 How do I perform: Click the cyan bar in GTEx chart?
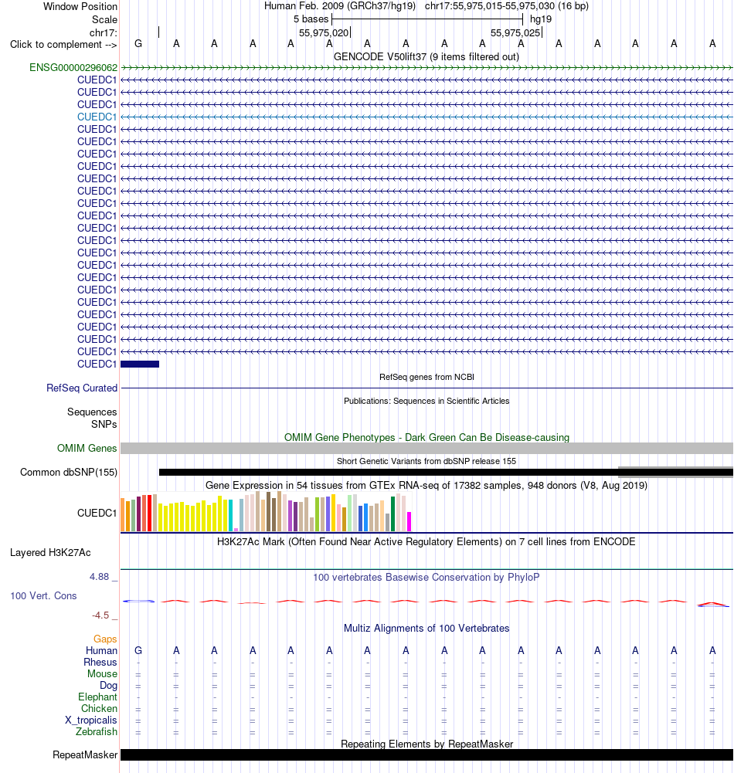pyautogui.click(x=230, y=516)
